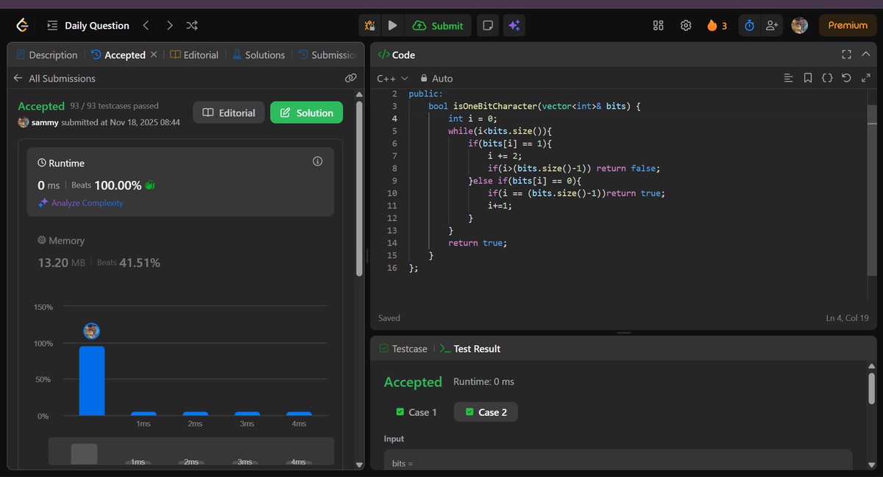This screenshot has width=883, height=477.
Task: Switch to the Submissions tab
Action: [327, 54]
